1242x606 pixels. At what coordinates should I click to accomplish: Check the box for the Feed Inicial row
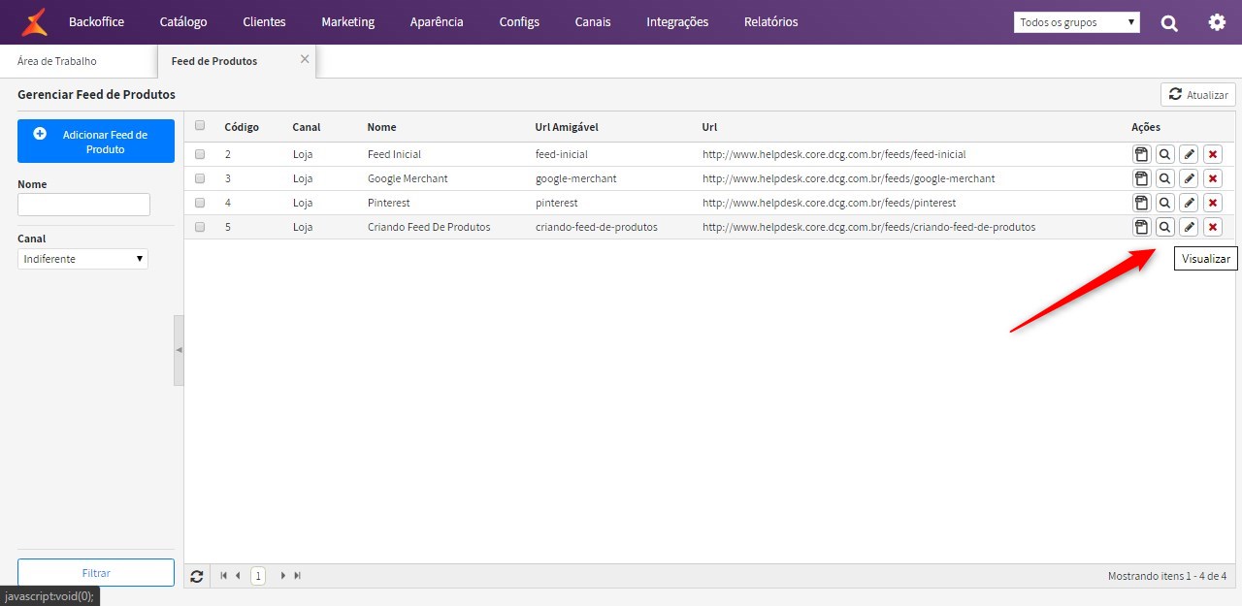point(200,154)
